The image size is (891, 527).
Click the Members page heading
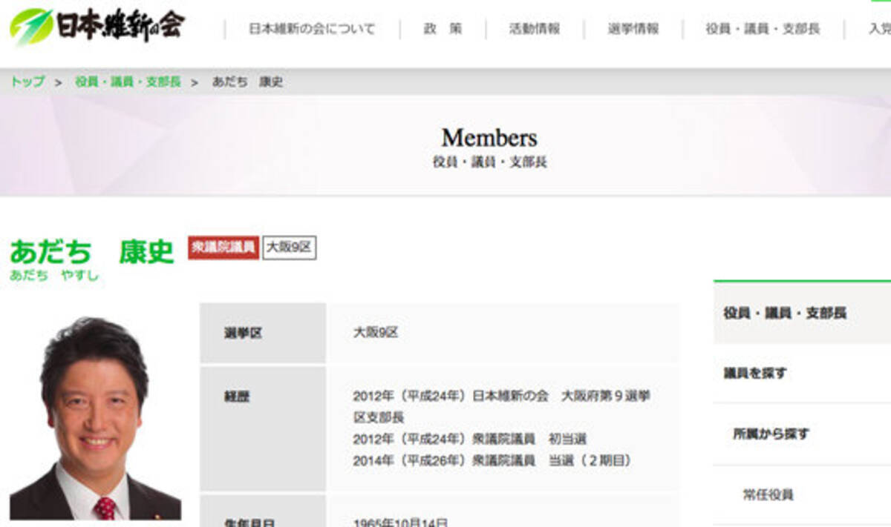(489, 138)
